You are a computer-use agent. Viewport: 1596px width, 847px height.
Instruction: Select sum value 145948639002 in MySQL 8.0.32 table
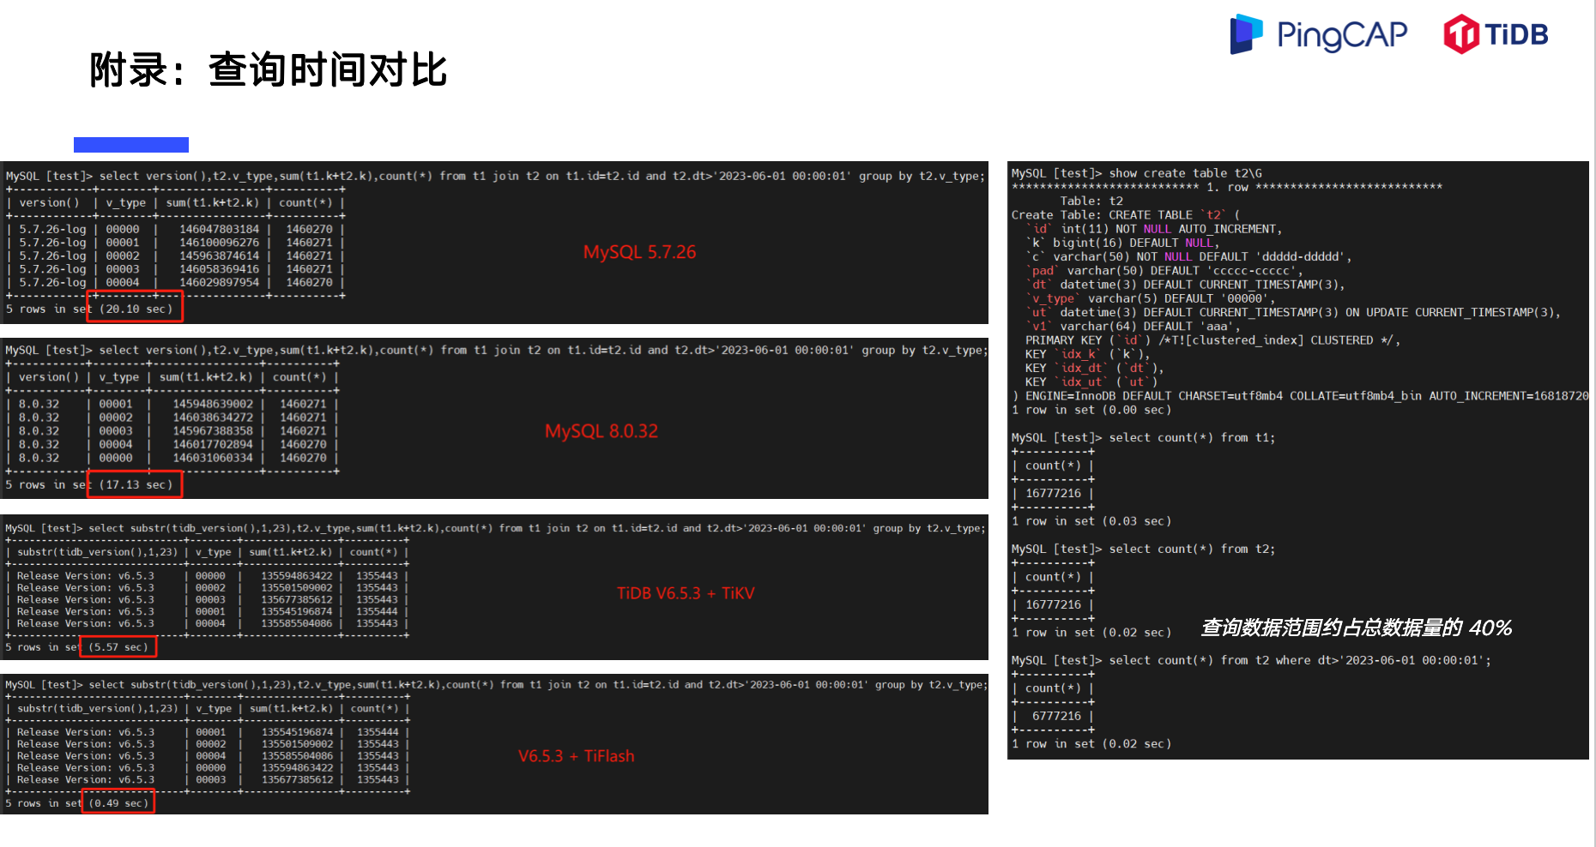(213, 404)
